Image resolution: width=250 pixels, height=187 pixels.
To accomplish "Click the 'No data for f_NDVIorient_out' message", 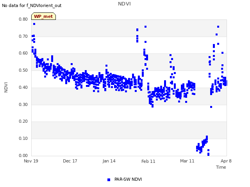I will pyautogui.click(x=32, y=5).
